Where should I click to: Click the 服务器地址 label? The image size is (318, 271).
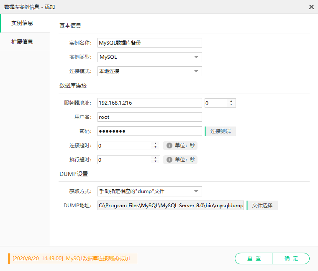[78, 103]
